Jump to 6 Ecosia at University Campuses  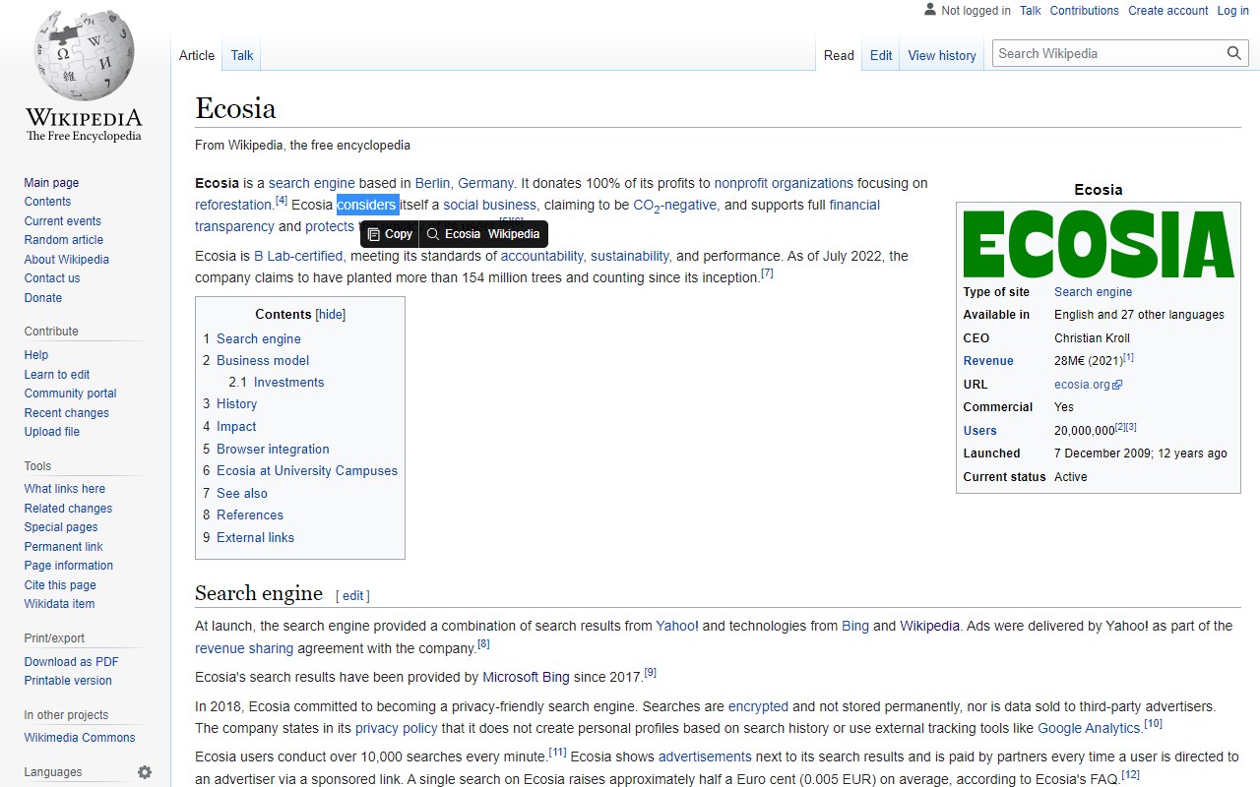[300, 471]
